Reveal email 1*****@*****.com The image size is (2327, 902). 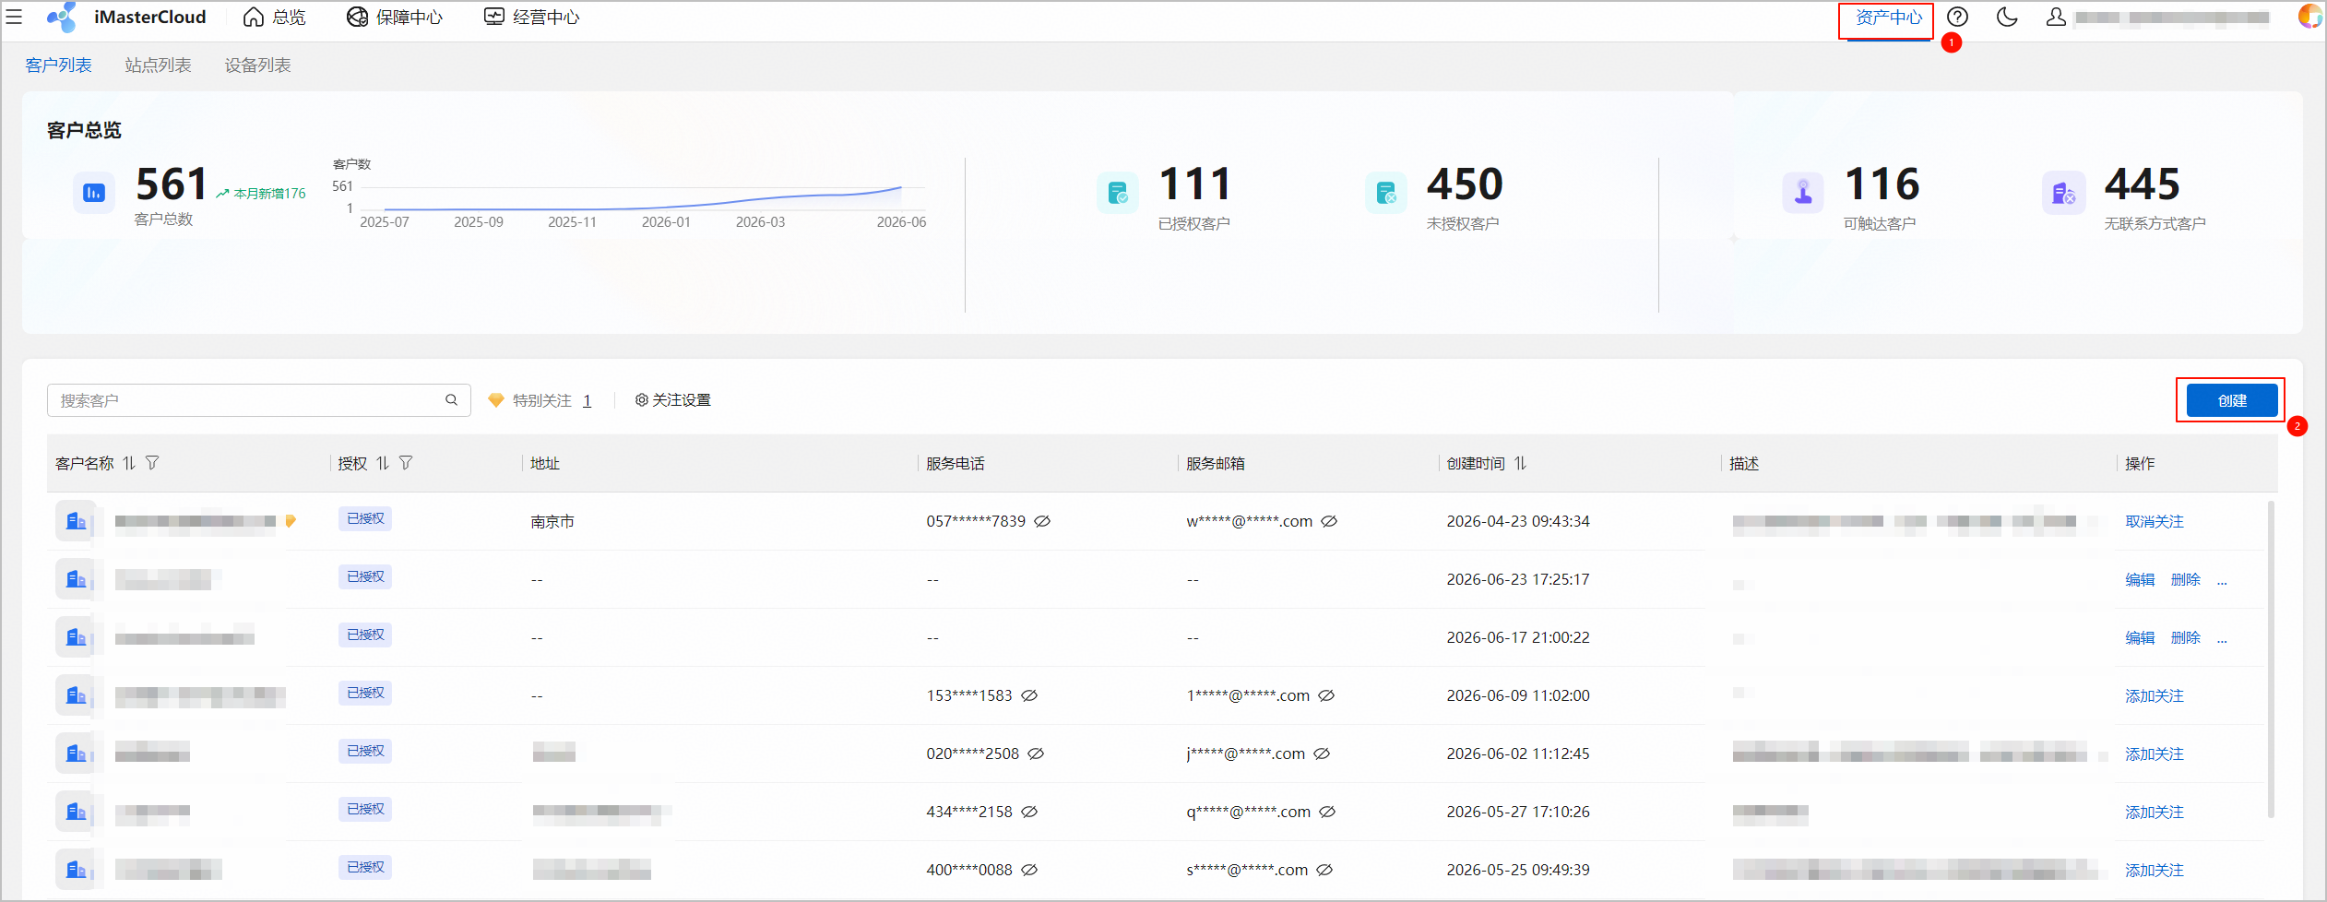(1326, 695)
